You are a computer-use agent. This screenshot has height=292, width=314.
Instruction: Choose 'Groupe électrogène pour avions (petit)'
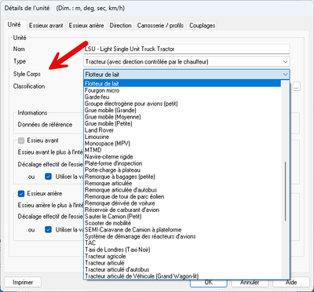coord(182,104)
